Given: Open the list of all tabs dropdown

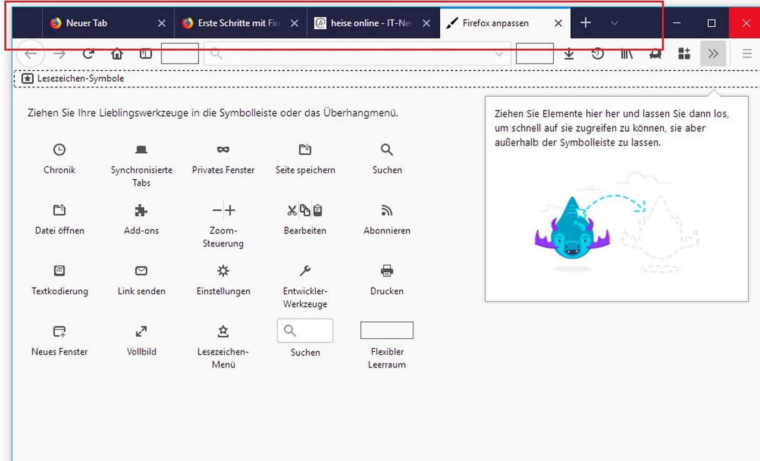Looking at the screenshot, I should click(x=614, y=23).
